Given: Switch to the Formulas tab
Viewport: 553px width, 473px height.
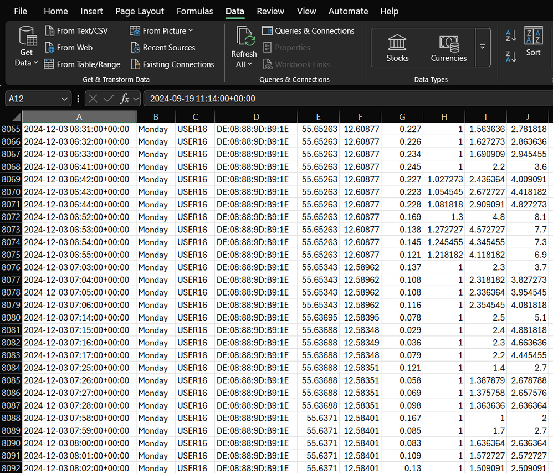Looking at the screenshot, I should [x=194, y=11].
